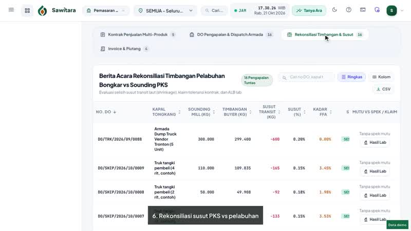Toggle the Ringkas compact view
The height and width of the screenshot is (231, 411).
351,77
